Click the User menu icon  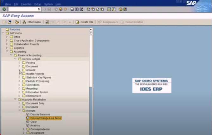click(5, 22)
